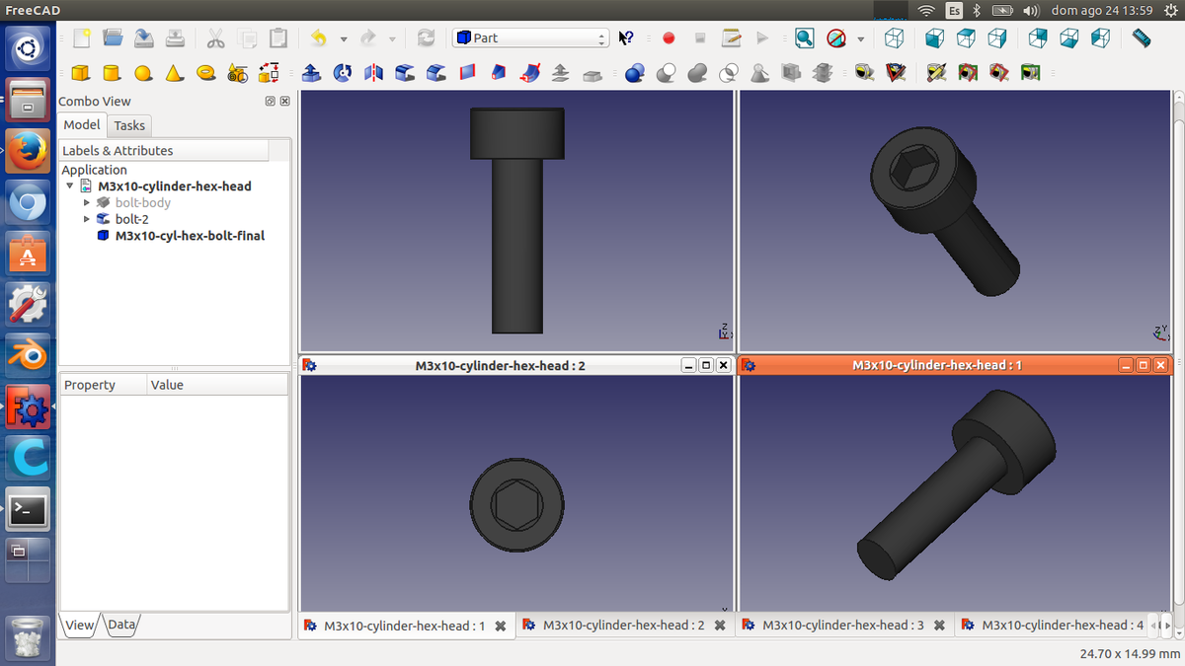The width and height of the screenshot is (1185, 666).
Task: Switch to the Tasks tab
Action: pyautogui.click(x=129, y=125)
